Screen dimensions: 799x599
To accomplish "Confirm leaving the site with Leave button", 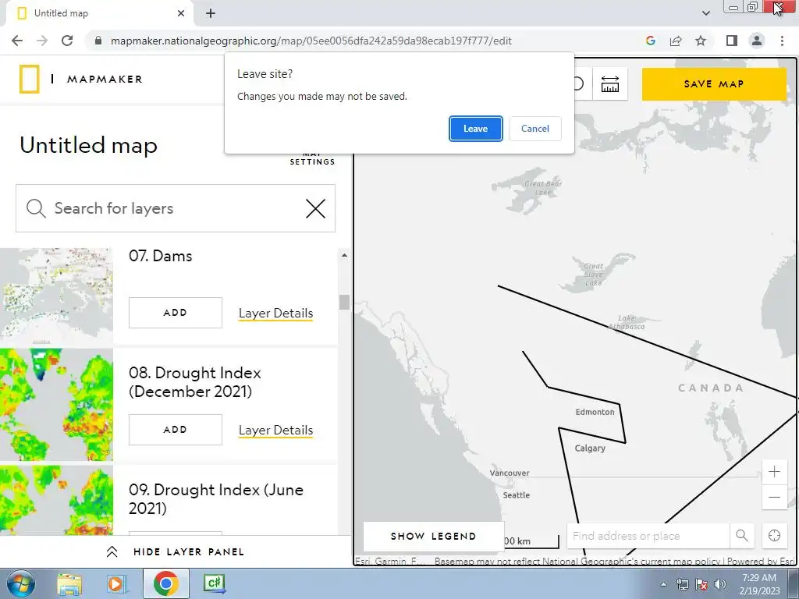I will (x=475, y=129).
